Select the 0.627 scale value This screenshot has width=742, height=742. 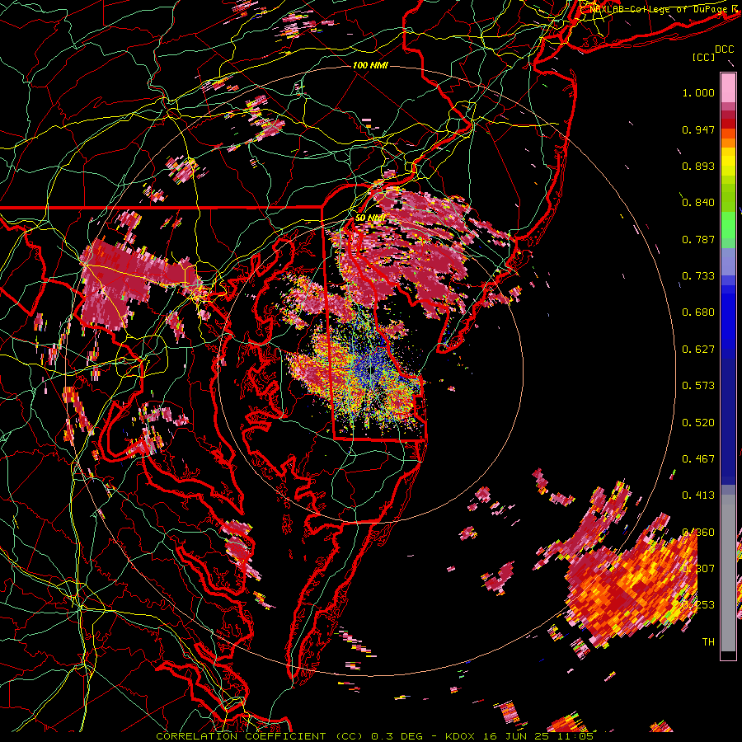(x=698, y=350)
